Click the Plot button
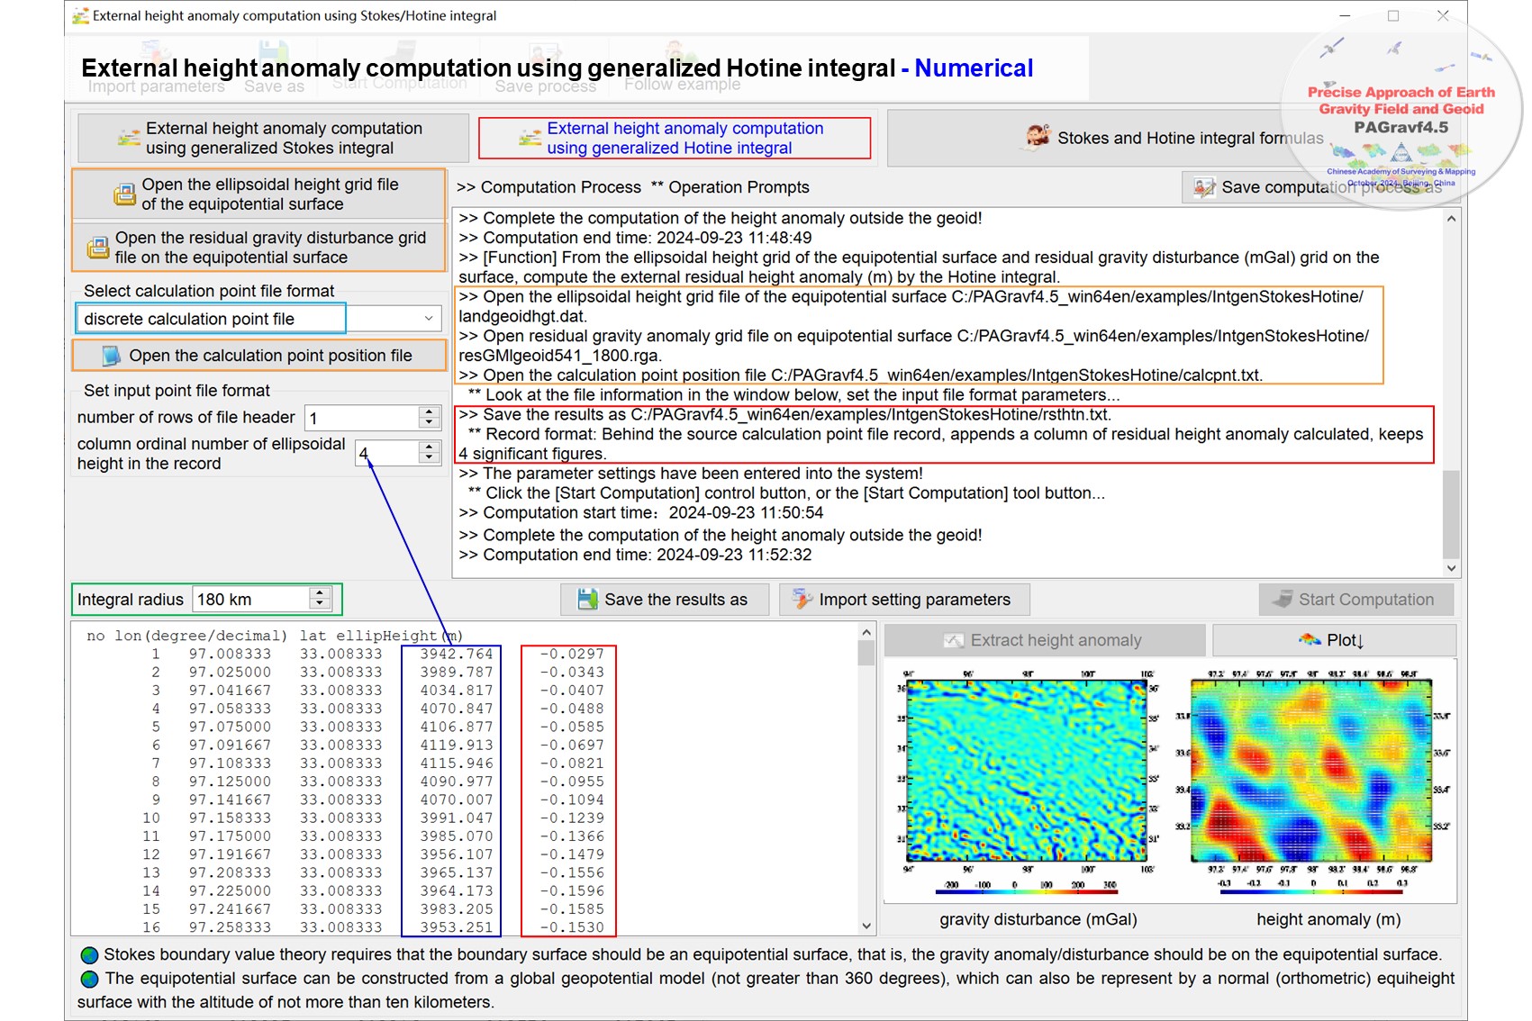 pyautogui.click(x=1333, y=640)
